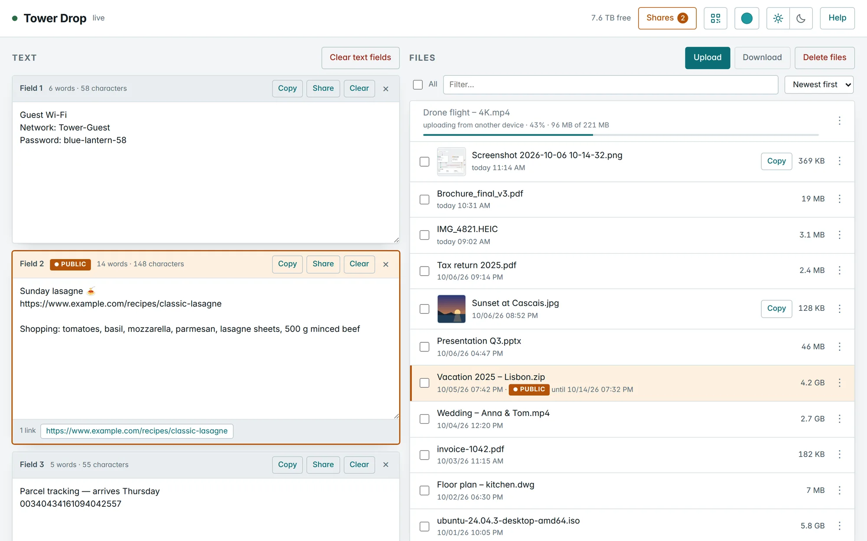Open more options for Presentation Q3.pptx
867x541 pixels.
pyautogui.click(x=839, y=347)
